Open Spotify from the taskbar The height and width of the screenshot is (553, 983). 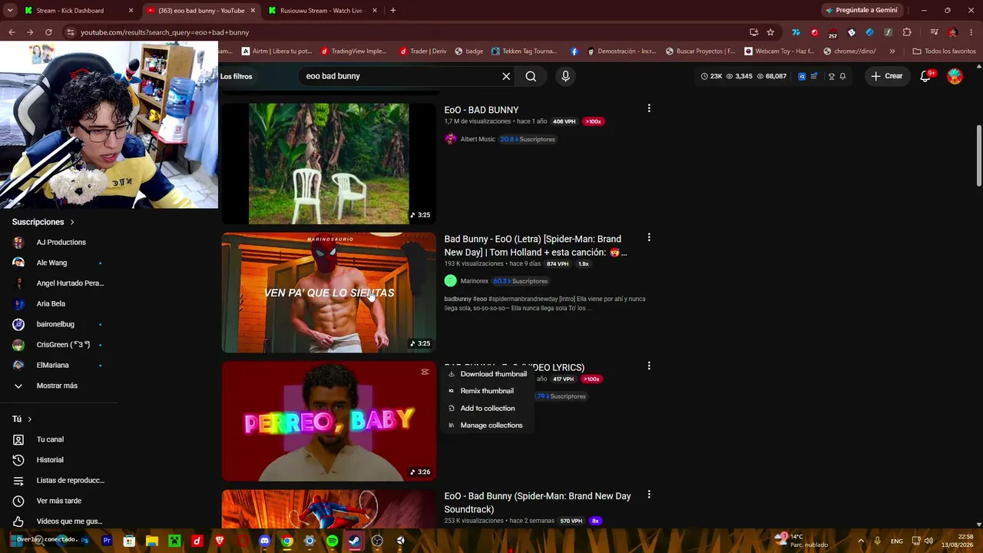click(x=332, y=541)
